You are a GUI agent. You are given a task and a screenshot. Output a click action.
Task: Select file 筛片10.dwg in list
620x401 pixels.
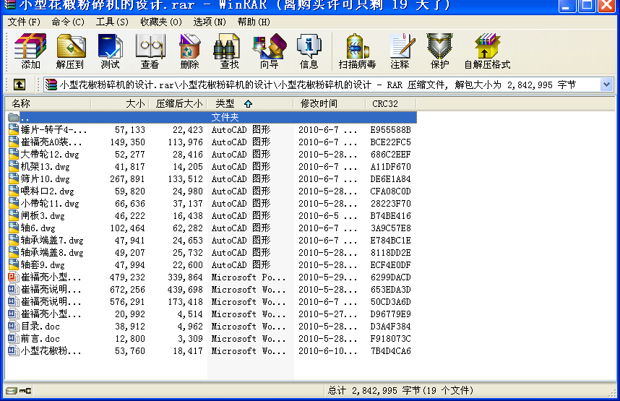tap(45, 179)
